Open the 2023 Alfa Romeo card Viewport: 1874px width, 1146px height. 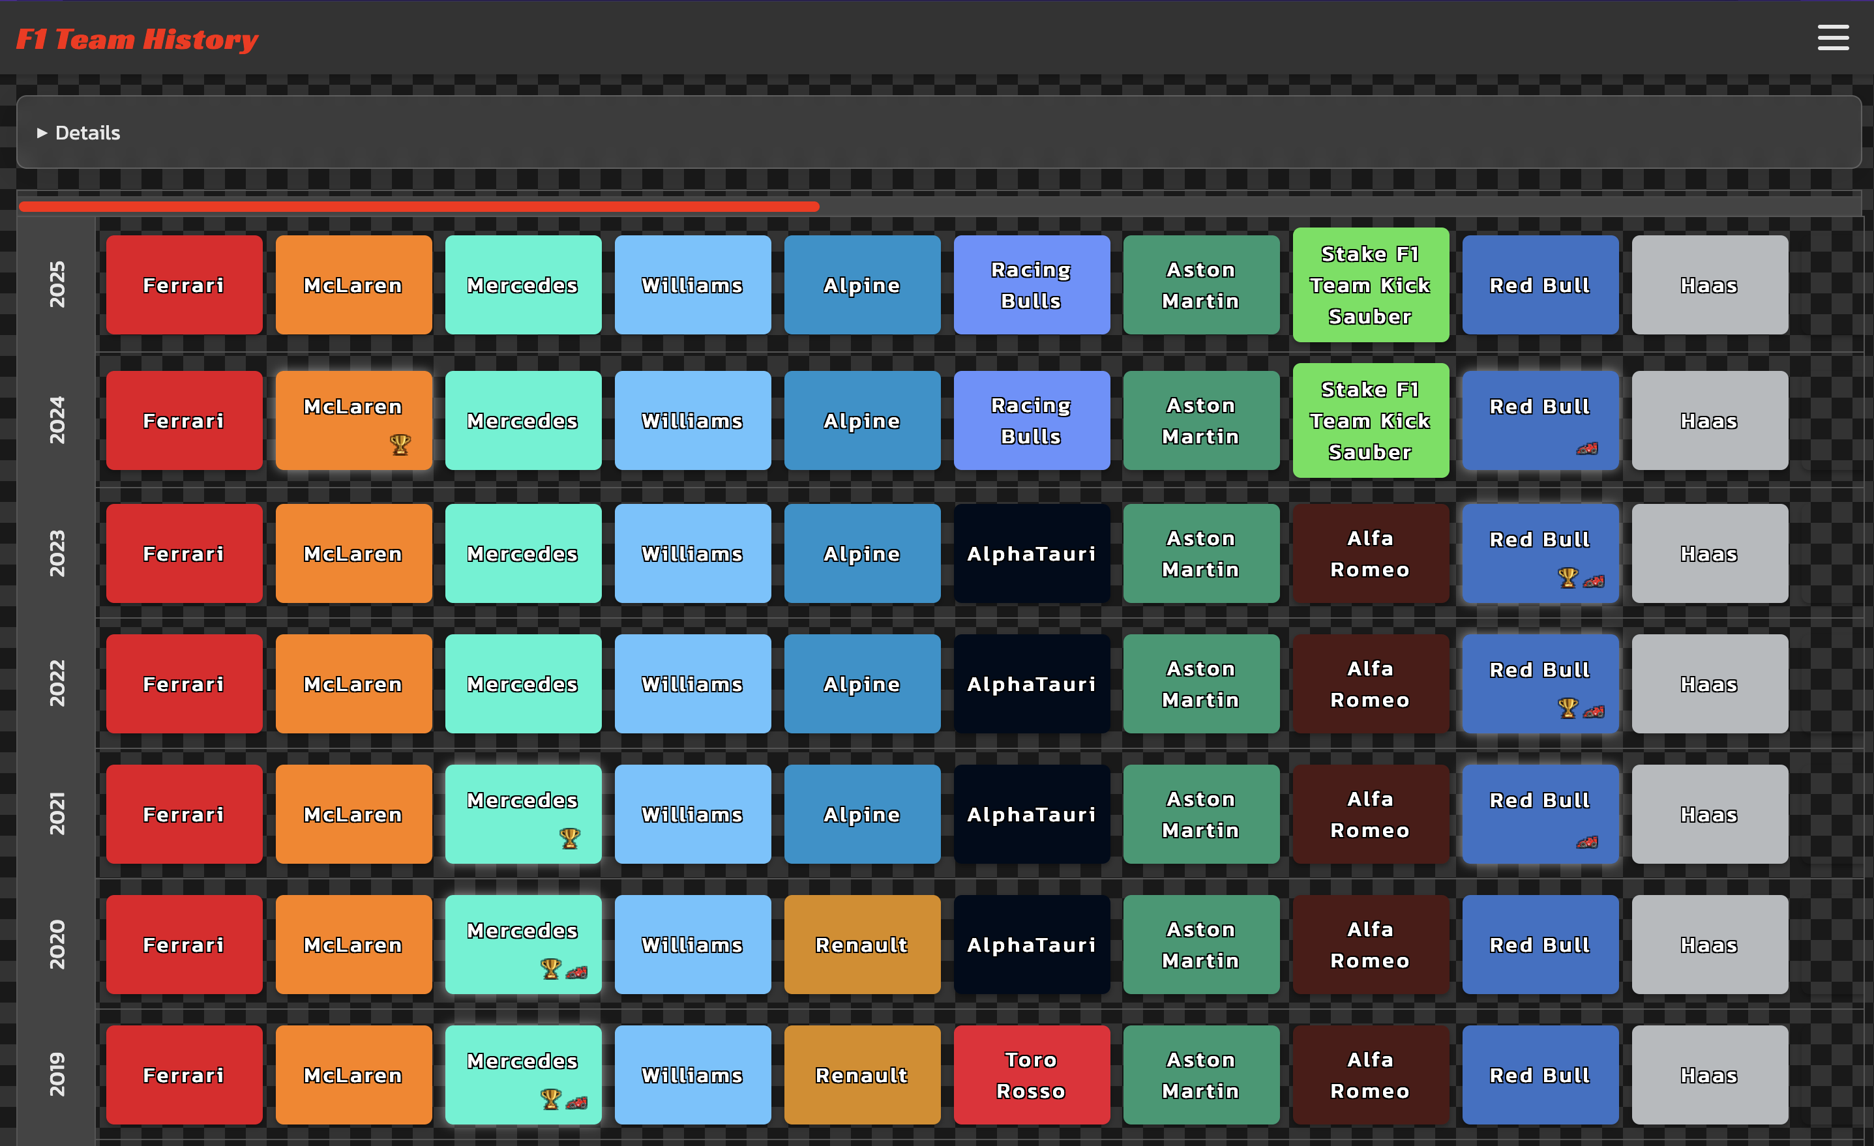pyautogui.click(x=1371, y=553)
